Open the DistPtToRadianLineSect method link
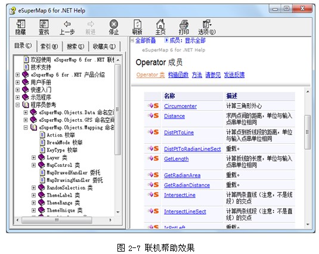Screen dimensions: 319x254 tap(192, 149)
